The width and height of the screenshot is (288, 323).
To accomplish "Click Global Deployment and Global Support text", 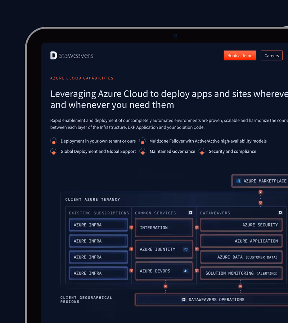I will point(98,152).
